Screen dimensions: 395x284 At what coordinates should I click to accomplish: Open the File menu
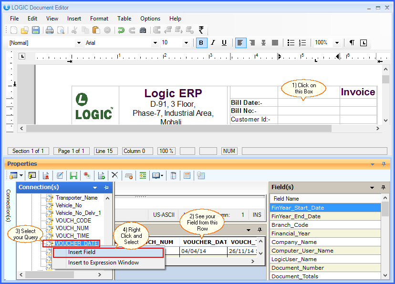pos(14,19)
